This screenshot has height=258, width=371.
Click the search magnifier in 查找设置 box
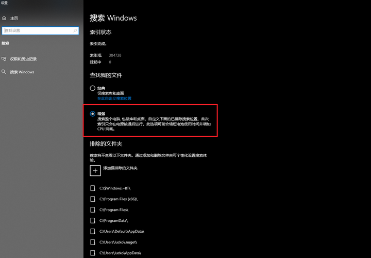coord(75,30)
